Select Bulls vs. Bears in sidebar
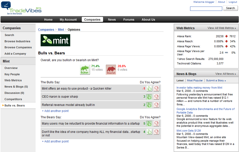 tap(15, 105)
